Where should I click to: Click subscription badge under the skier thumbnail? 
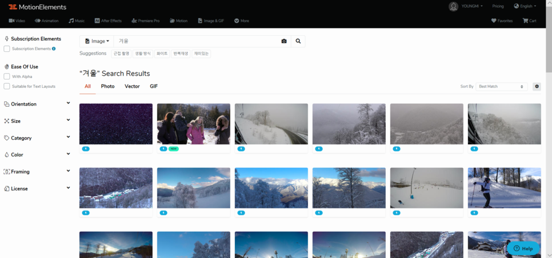click(474, 212)
